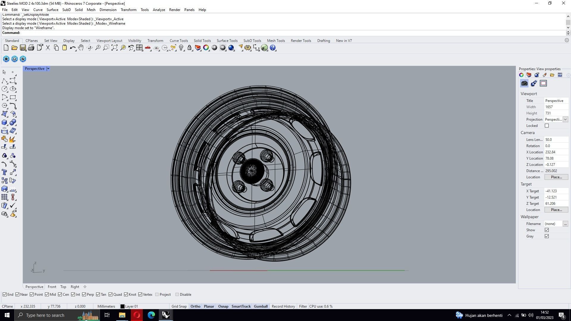The width and height of the screenshot is (571, 321).
Task: Switch to the Mesh Tools toolbar tab
Action: coord(276,41)
